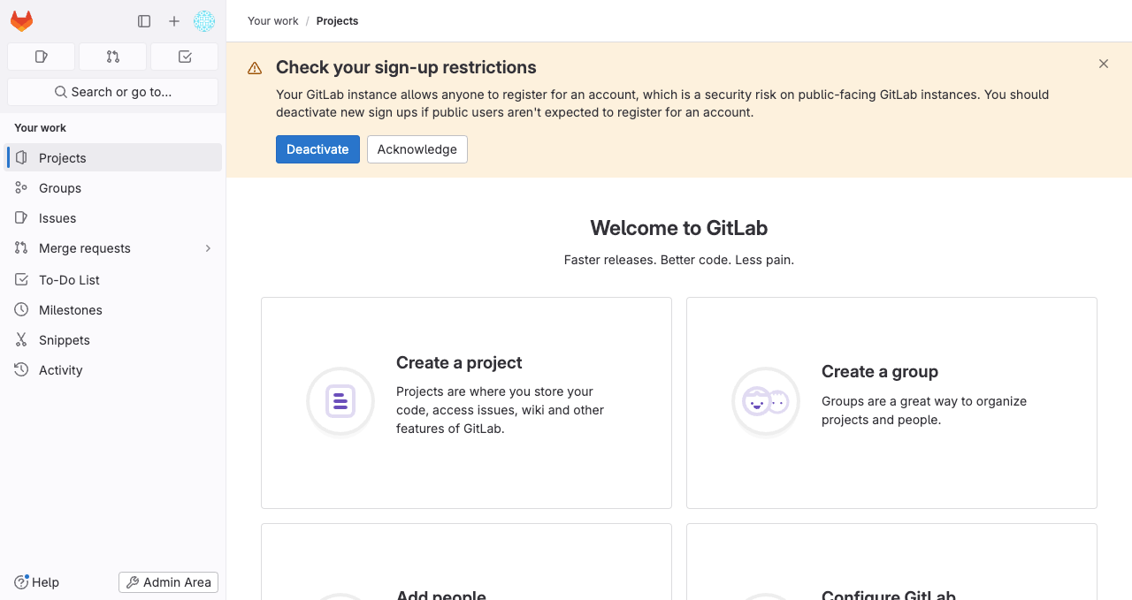The image size is (1132, 600).
Task: Open Merge requests in the sidebar
Action: [x=113, y=248]
